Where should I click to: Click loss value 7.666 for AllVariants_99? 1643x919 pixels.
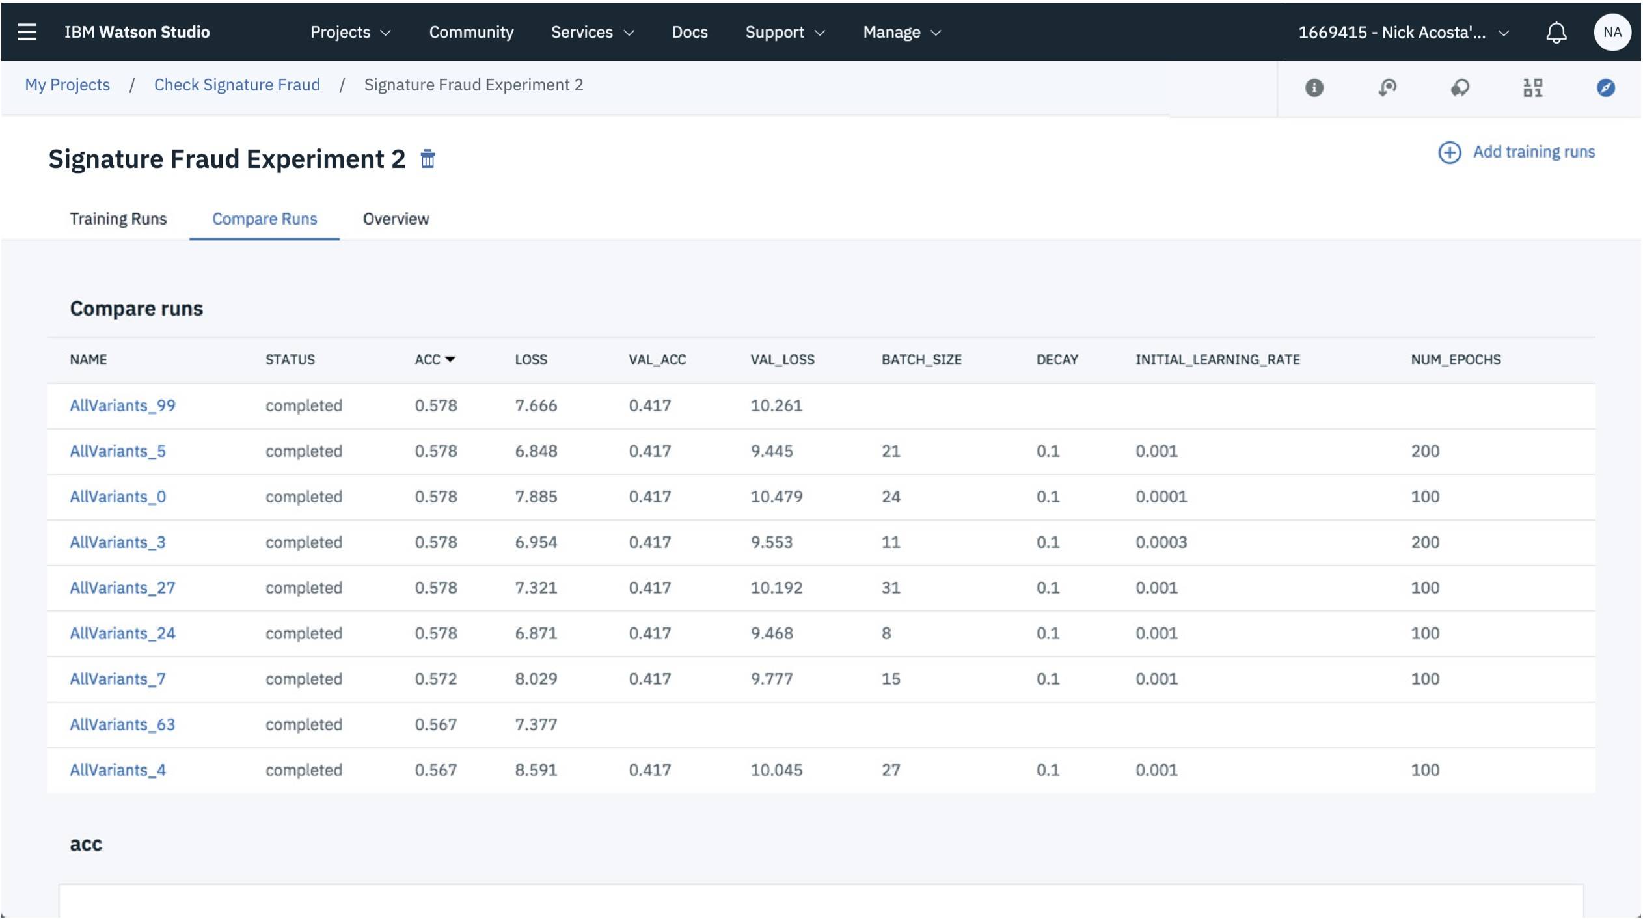536,405
